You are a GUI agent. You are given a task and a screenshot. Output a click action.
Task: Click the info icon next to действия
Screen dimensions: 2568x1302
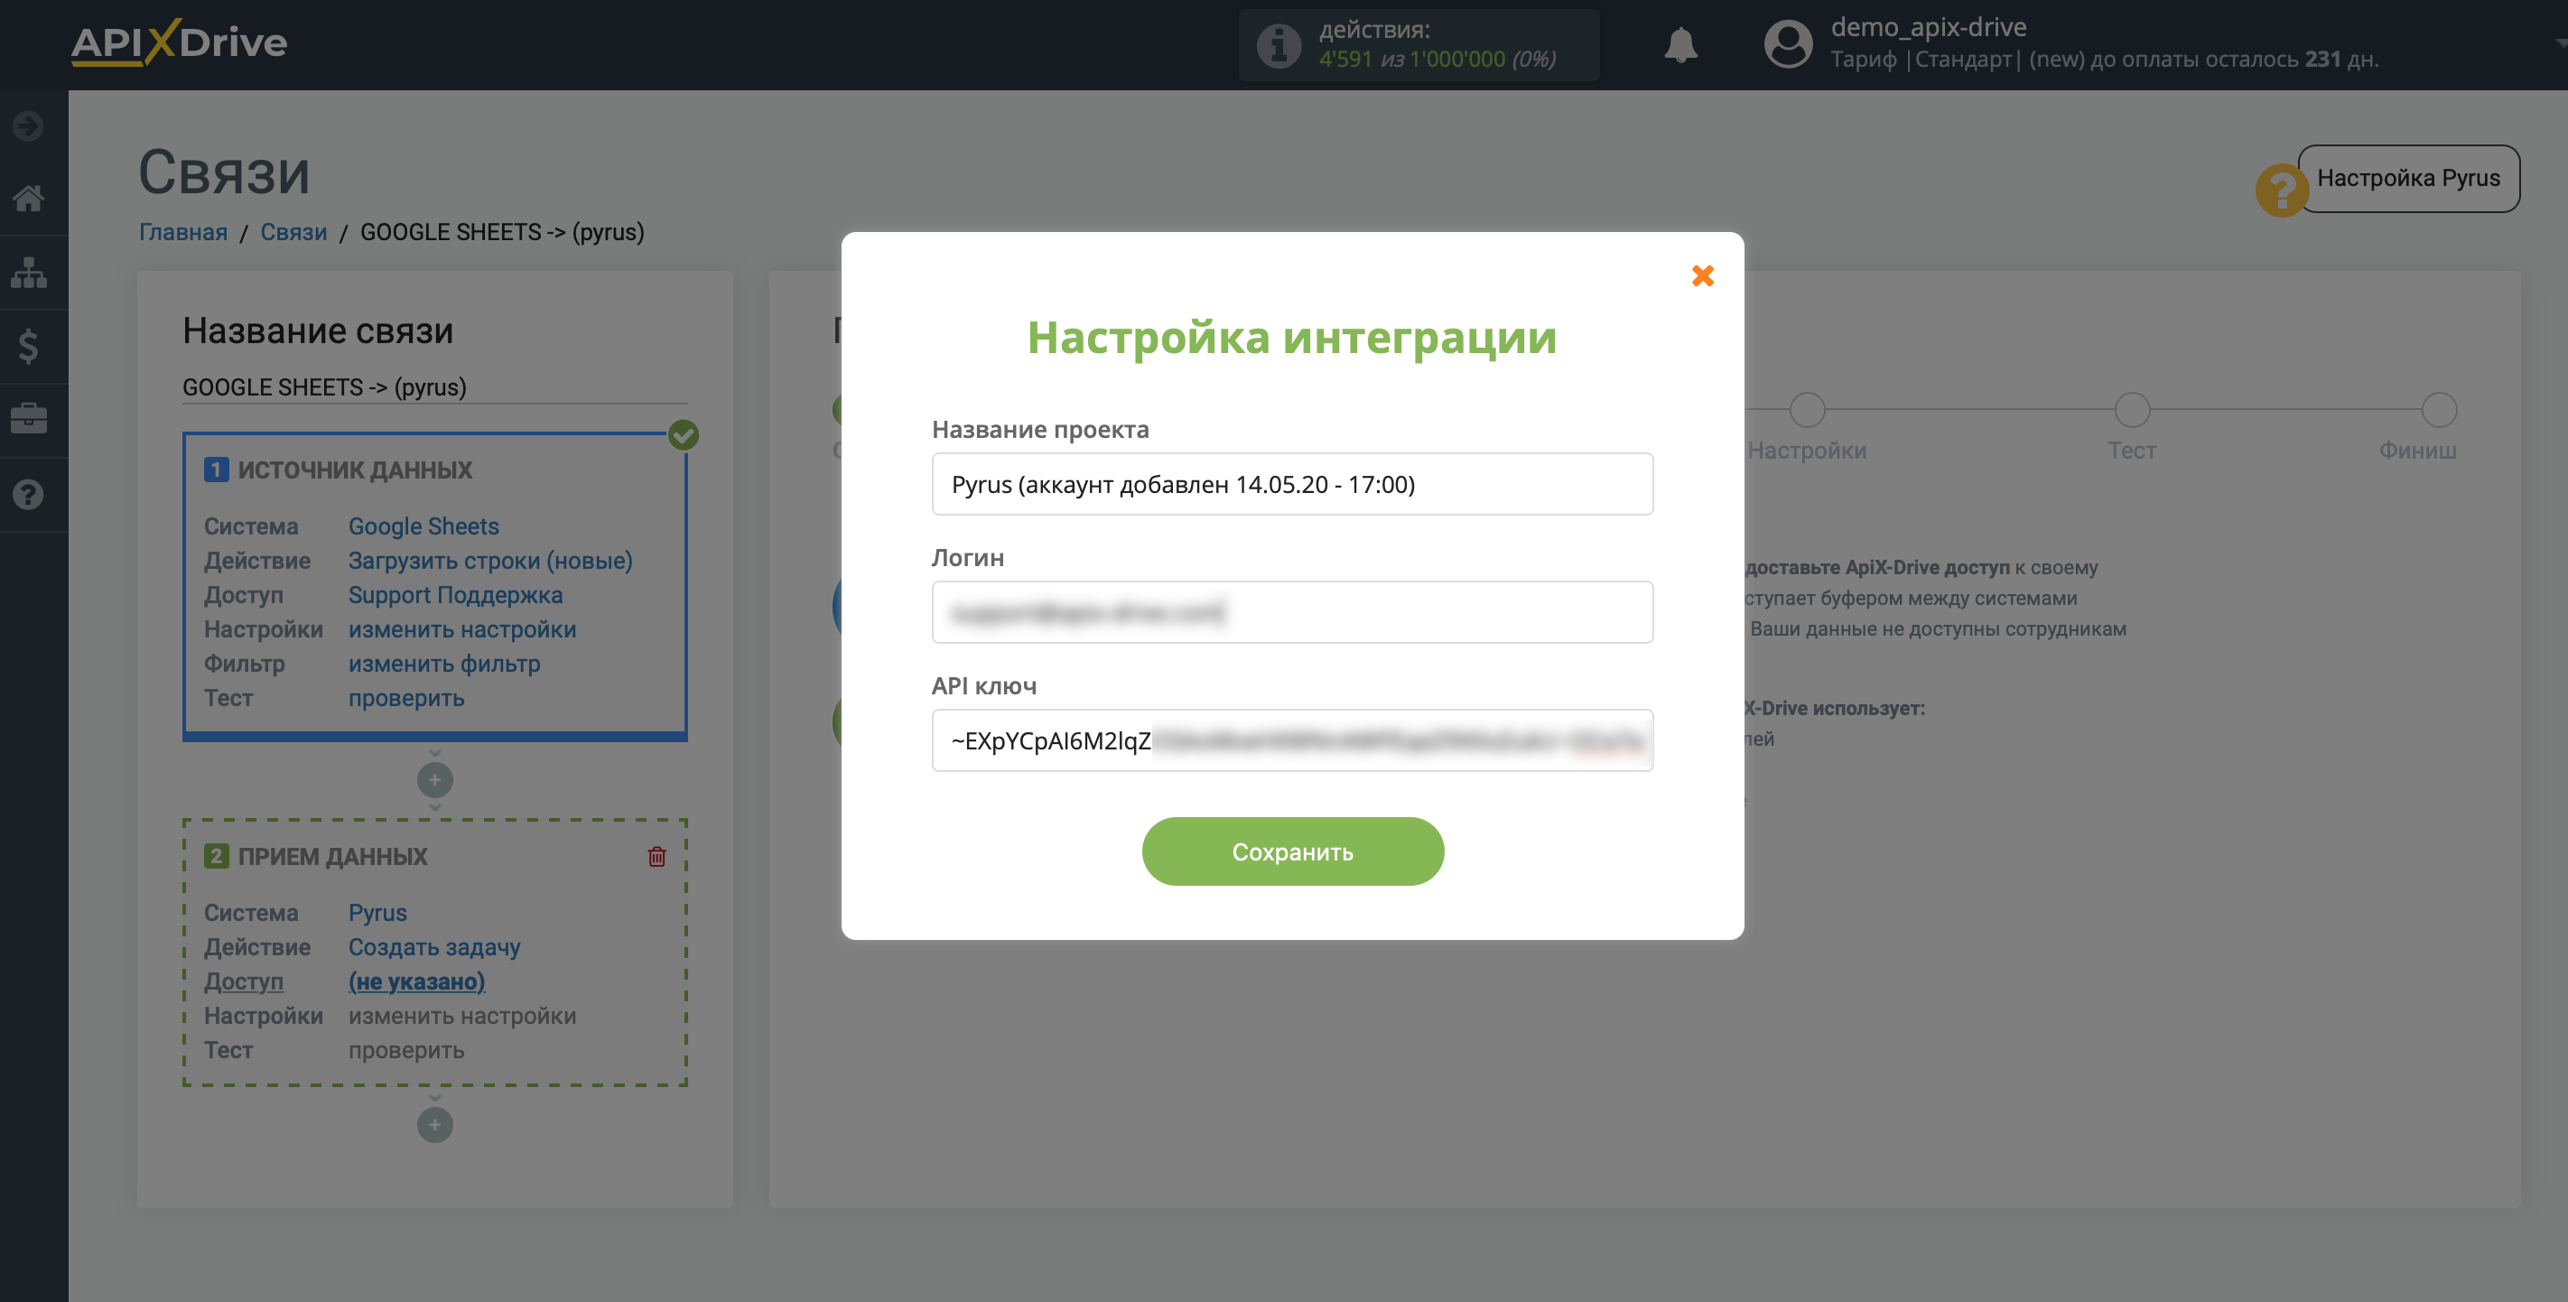pos(1278,46)
